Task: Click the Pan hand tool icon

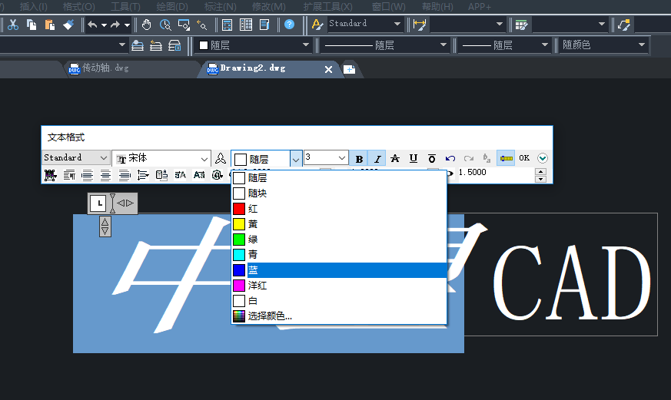Action: 146,25
